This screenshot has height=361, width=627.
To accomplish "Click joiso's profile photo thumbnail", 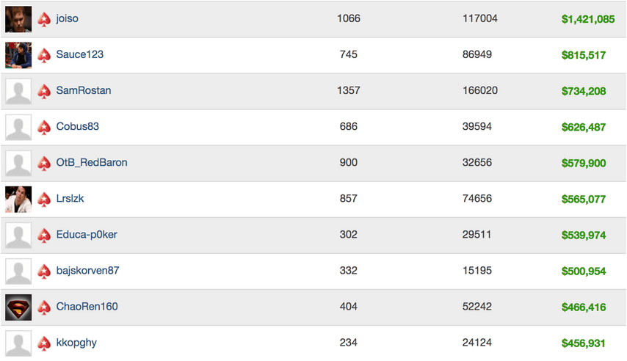I will pos(18,19).
